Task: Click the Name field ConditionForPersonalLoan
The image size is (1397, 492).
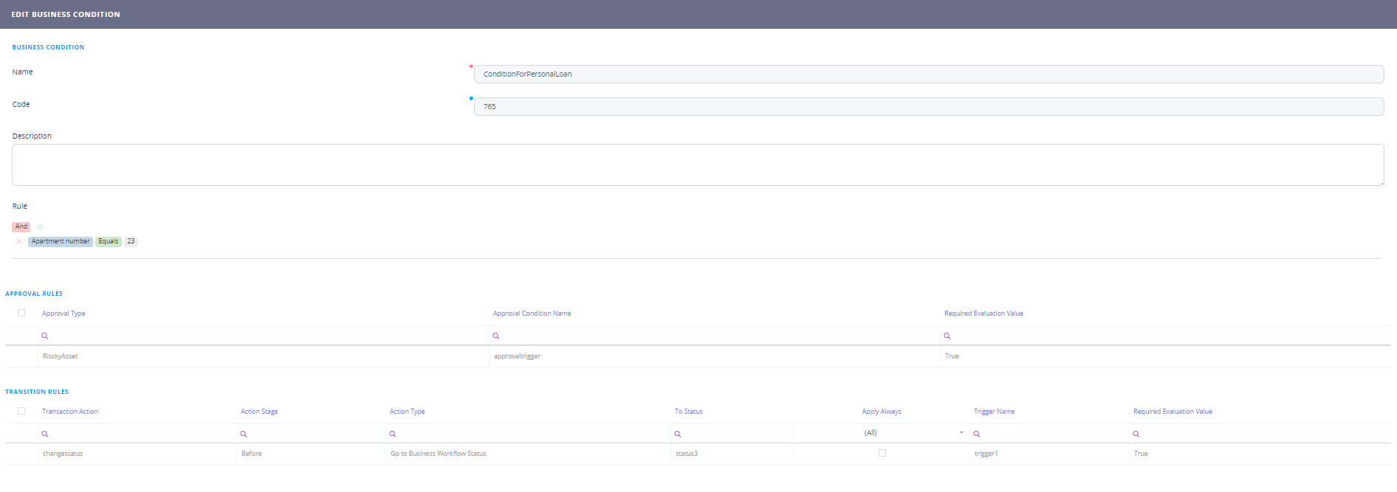Action: (928, 74)
